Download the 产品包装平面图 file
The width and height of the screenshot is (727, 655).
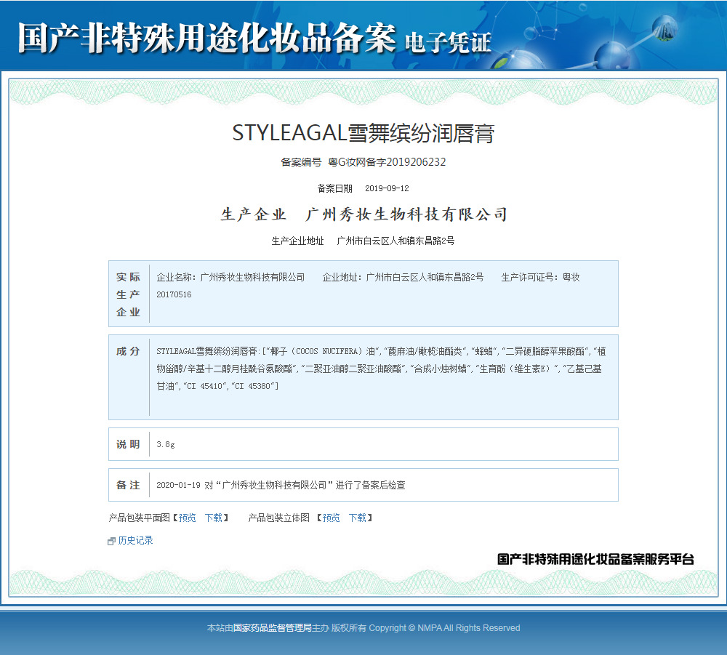[213, 518]
